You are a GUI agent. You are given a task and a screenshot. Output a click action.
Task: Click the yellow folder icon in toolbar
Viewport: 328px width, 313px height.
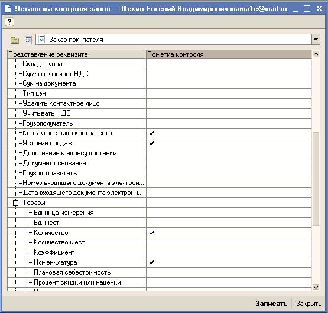[15, 40]
